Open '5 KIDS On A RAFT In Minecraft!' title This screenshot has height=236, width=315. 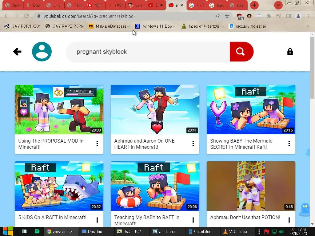pos(52,217)
